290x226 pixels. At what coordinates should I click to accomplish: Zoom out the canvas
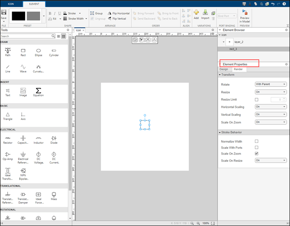pyautogui.click(x=192, y=223)
